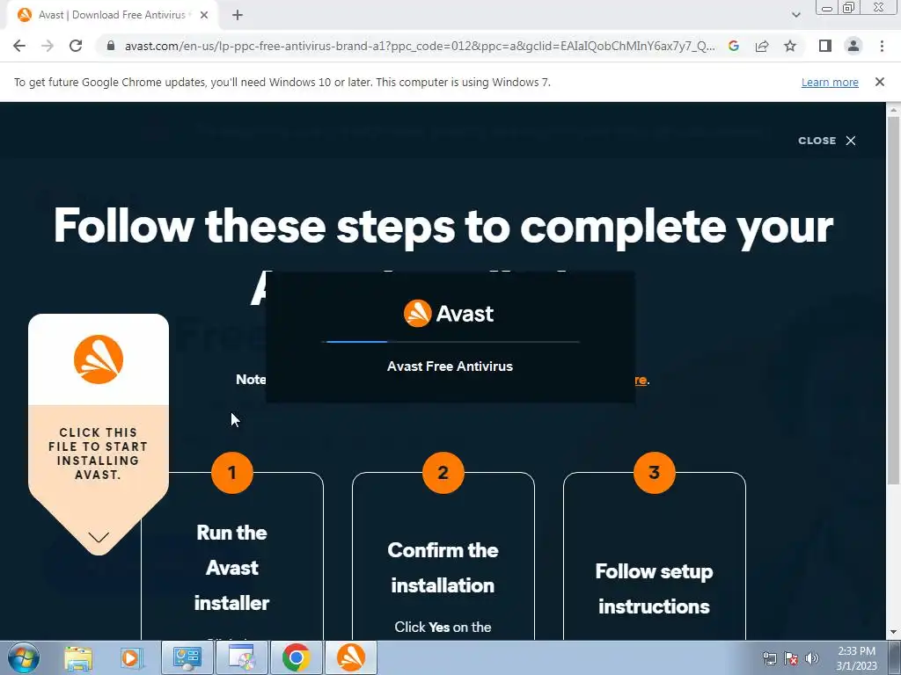Click the down chevron on installer pointer

[99, 537]
